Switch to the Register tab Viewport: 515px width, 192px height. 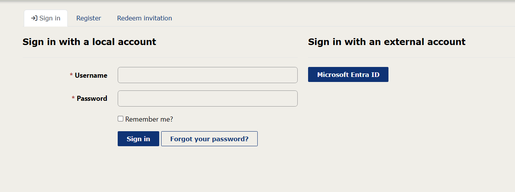click(88, 18)
